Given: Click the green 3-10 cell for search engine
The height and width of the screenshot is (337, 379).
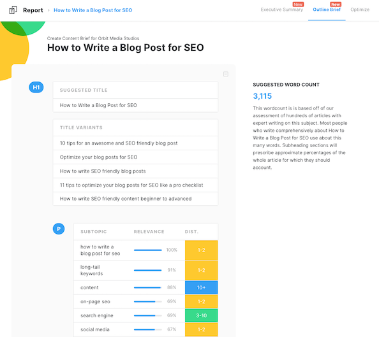Looking at the screenshot, I should pos(202,315).
